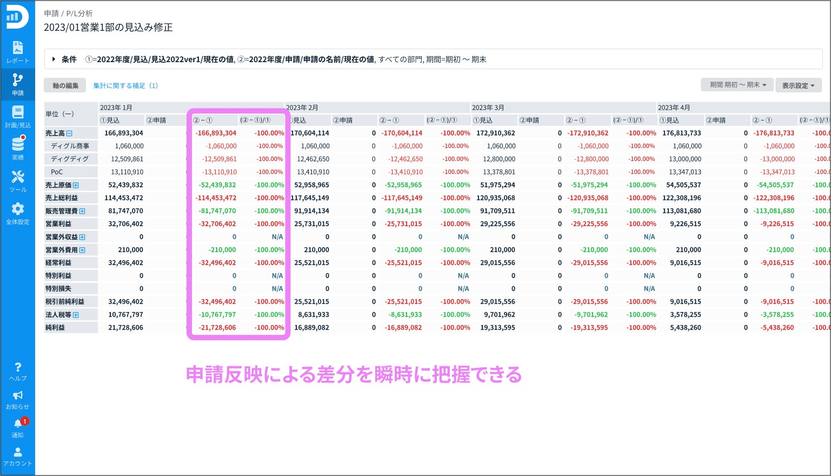831x476 pixels.
Task: Open the 計画/見込 sidebar item
Action: (18, 116)
